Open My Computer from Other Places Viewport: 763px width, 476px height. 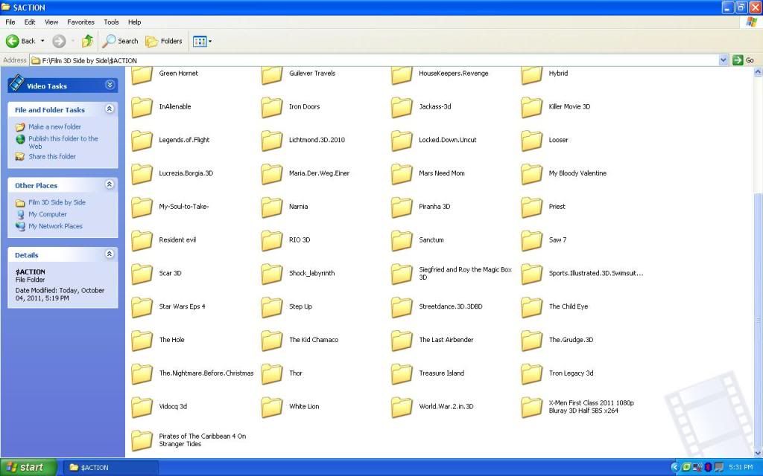(x=47, y=214)
